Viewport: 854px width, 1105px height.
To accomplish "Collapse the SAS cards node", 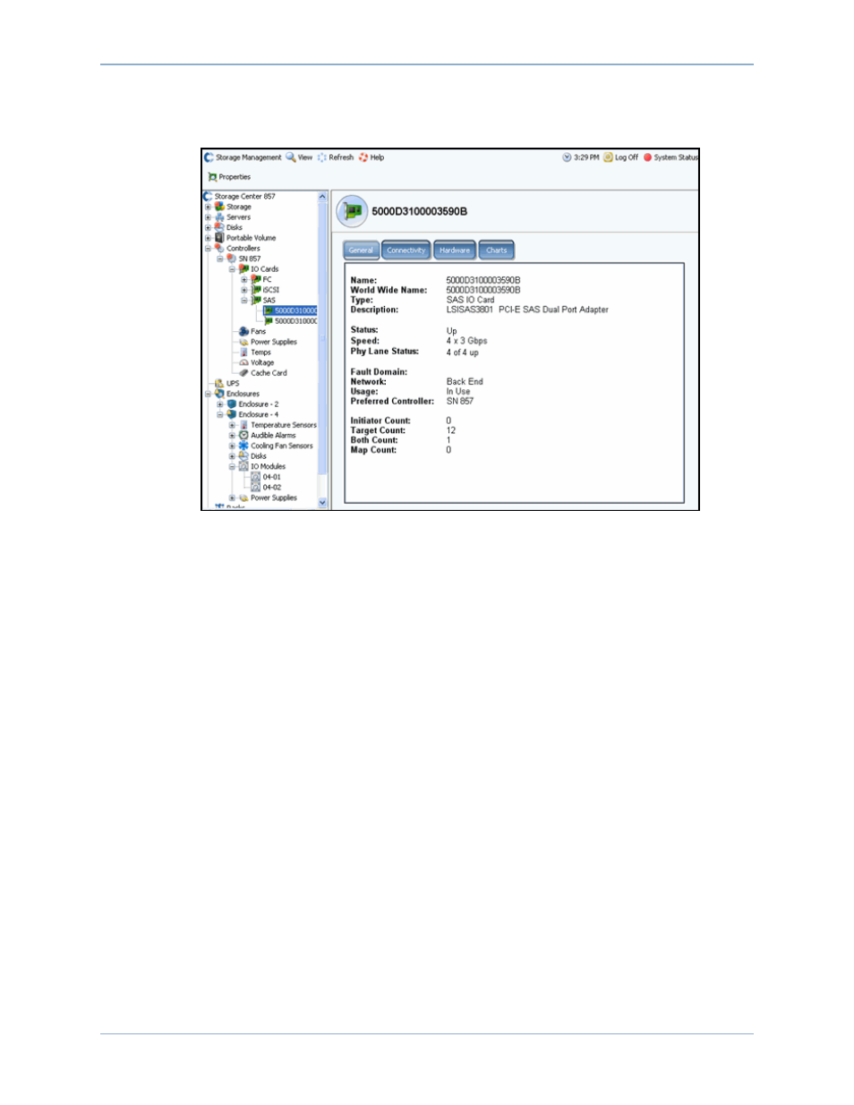I will pos(244,301).
